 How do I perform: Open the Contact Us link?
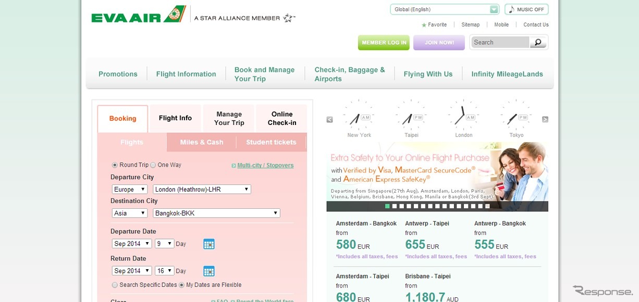pos(536,24)
